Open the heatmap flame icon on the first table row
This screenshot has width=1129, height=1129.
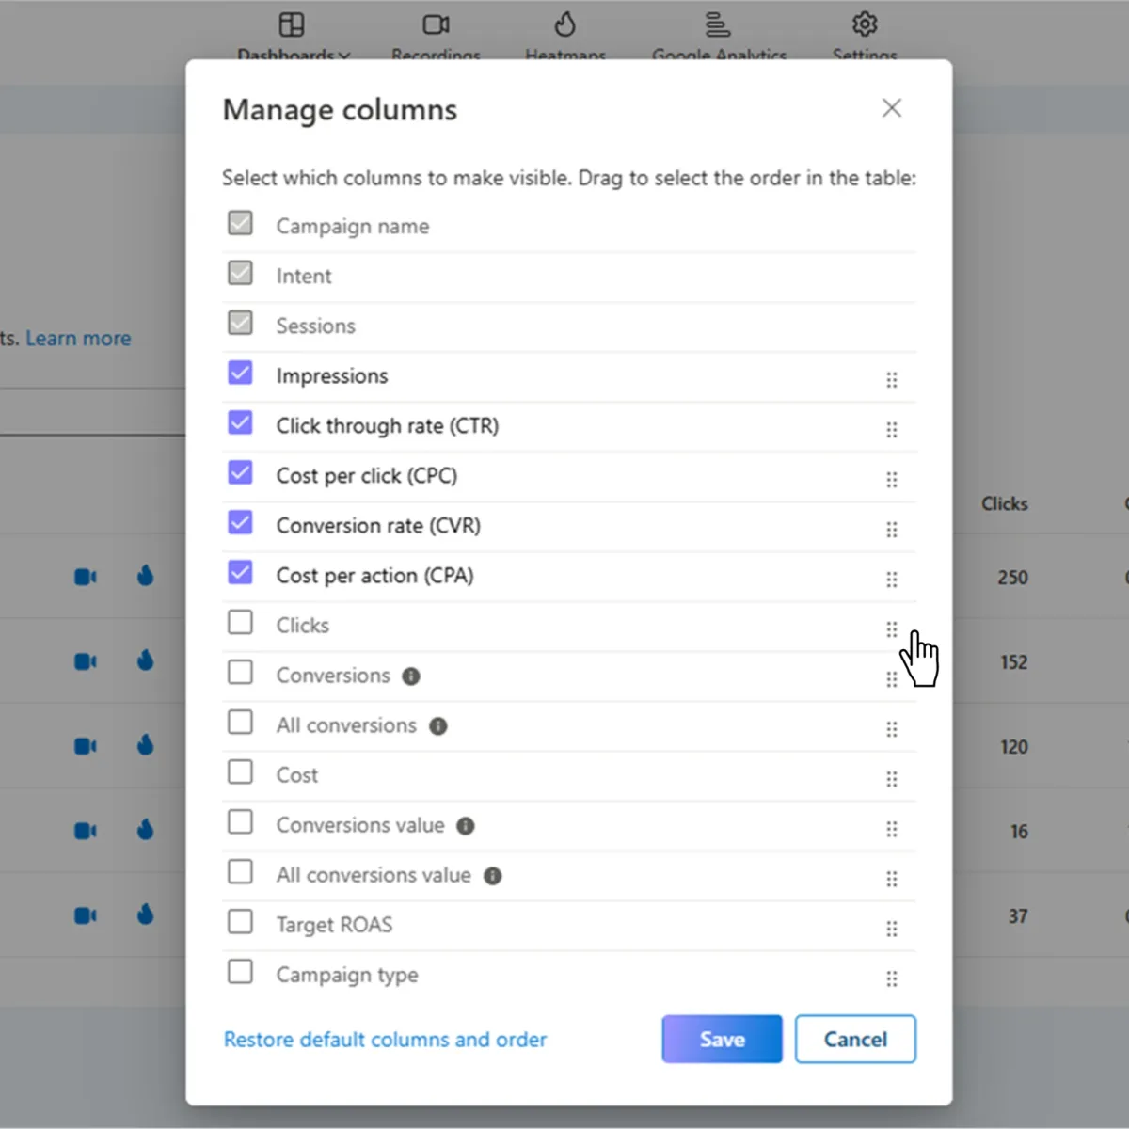(x=145, y=576)
